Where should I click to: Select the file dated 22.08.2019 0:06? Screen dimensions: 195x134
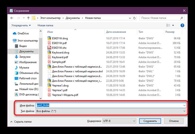[x=115, y=81]
